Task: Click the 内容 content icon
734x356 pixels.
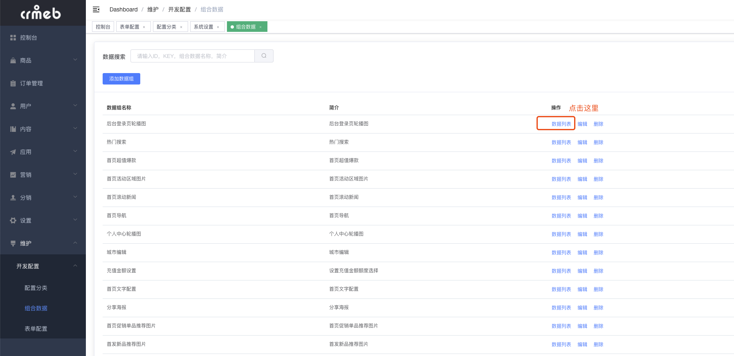Action: pyautogui.click(x=13, y=129)
